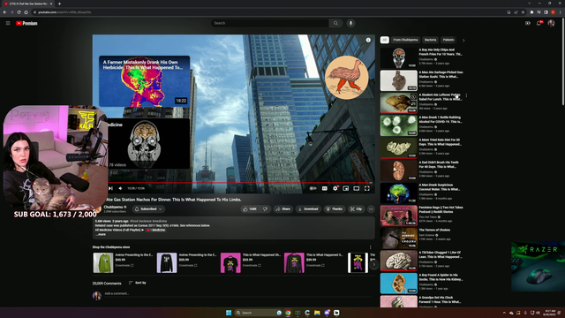Select the From Chubbyemu filter chip

click(405, 40)
